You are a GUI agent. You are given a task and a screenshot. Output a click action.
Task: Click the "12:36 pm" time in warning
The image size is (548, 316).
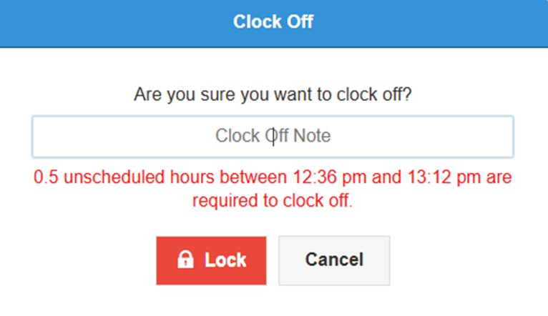tap(324, 177)
